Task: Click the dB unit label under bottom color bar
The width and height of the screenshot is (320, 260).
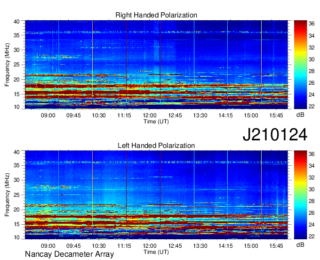Action: [x=300, y=244]
